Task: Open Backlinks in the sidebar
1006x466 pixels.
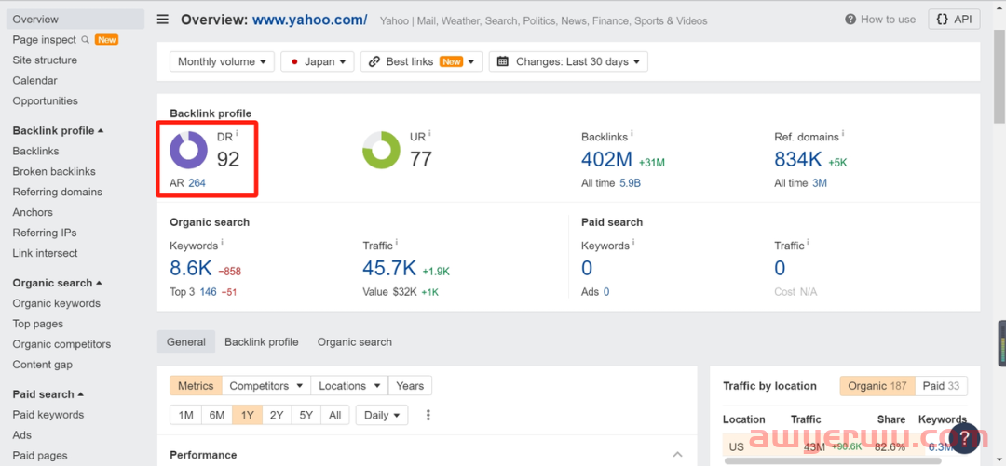Action: (x=36, y=152)
